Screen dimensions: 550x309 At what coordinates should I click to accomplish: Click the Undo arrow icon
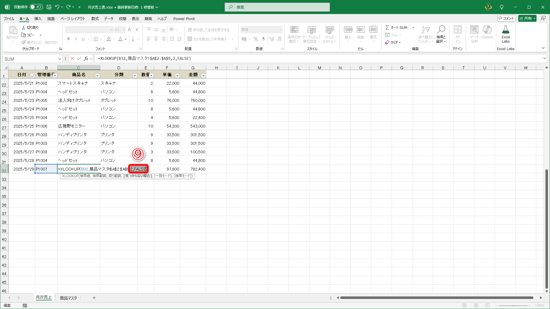pyautogui.click(x=57, y=7)
